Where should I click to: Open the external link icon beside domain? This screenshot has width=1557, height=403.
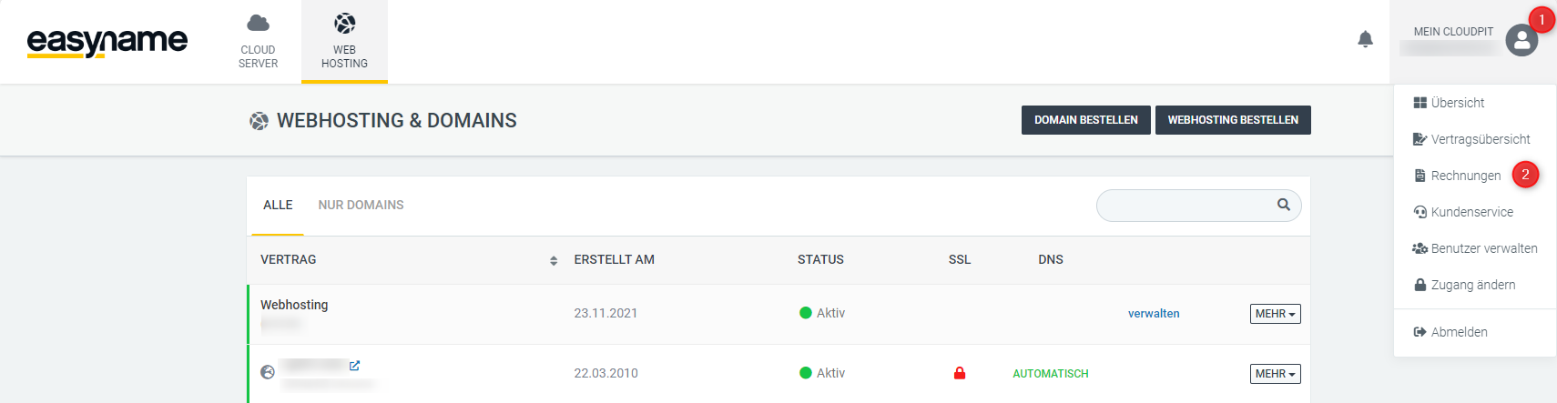coord(355,365)
